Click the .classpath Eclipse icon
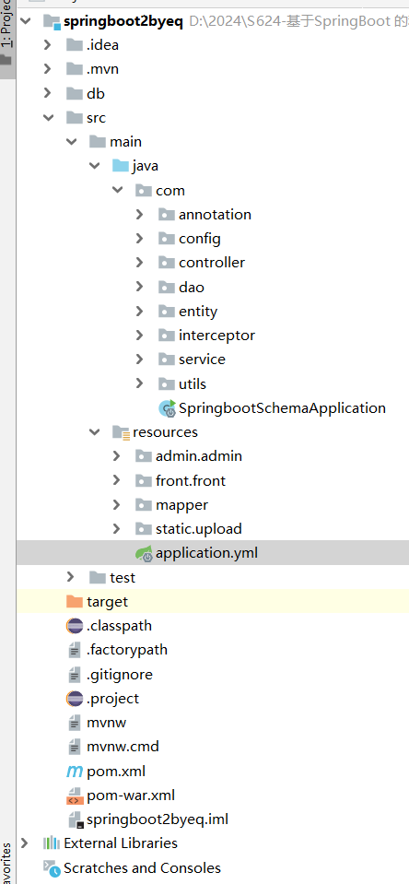409x884 pixels. (75, 626)
